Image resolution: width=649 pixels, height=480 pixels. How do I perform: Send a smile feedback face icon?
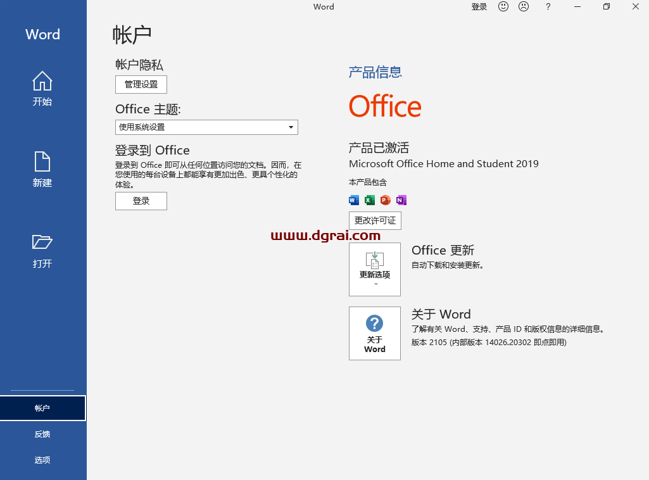tap(503, 6)
